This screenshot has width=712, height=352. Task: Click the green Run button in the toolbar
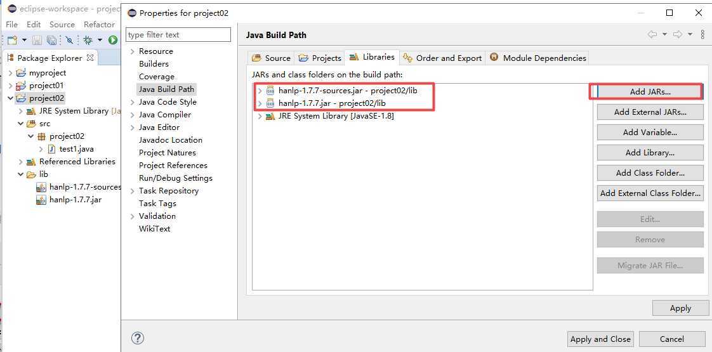tap(112, 41)
